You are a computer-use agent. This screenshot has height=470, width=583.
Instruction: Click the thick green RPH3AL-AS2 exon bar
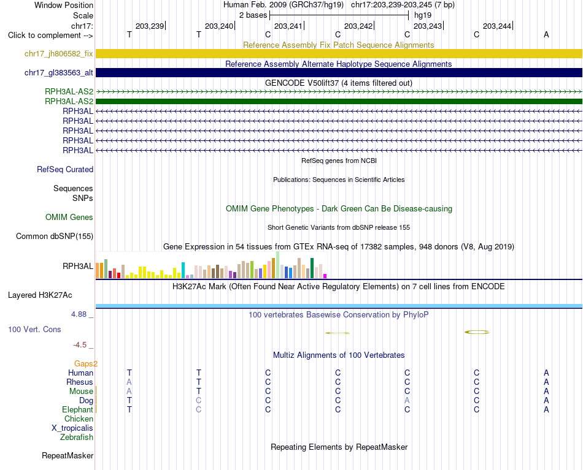click(x=339, y=101)
